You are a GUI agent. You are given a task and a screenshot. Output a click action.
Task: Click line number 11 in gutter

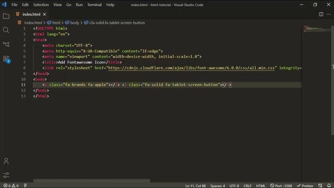pyautogui.click(x=23, y=85)
